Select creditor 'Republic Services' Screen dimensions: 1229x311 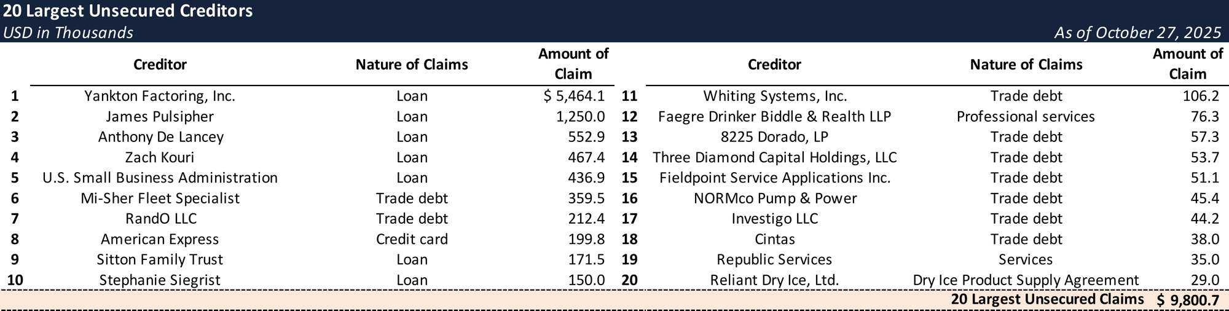pos(774,260)
